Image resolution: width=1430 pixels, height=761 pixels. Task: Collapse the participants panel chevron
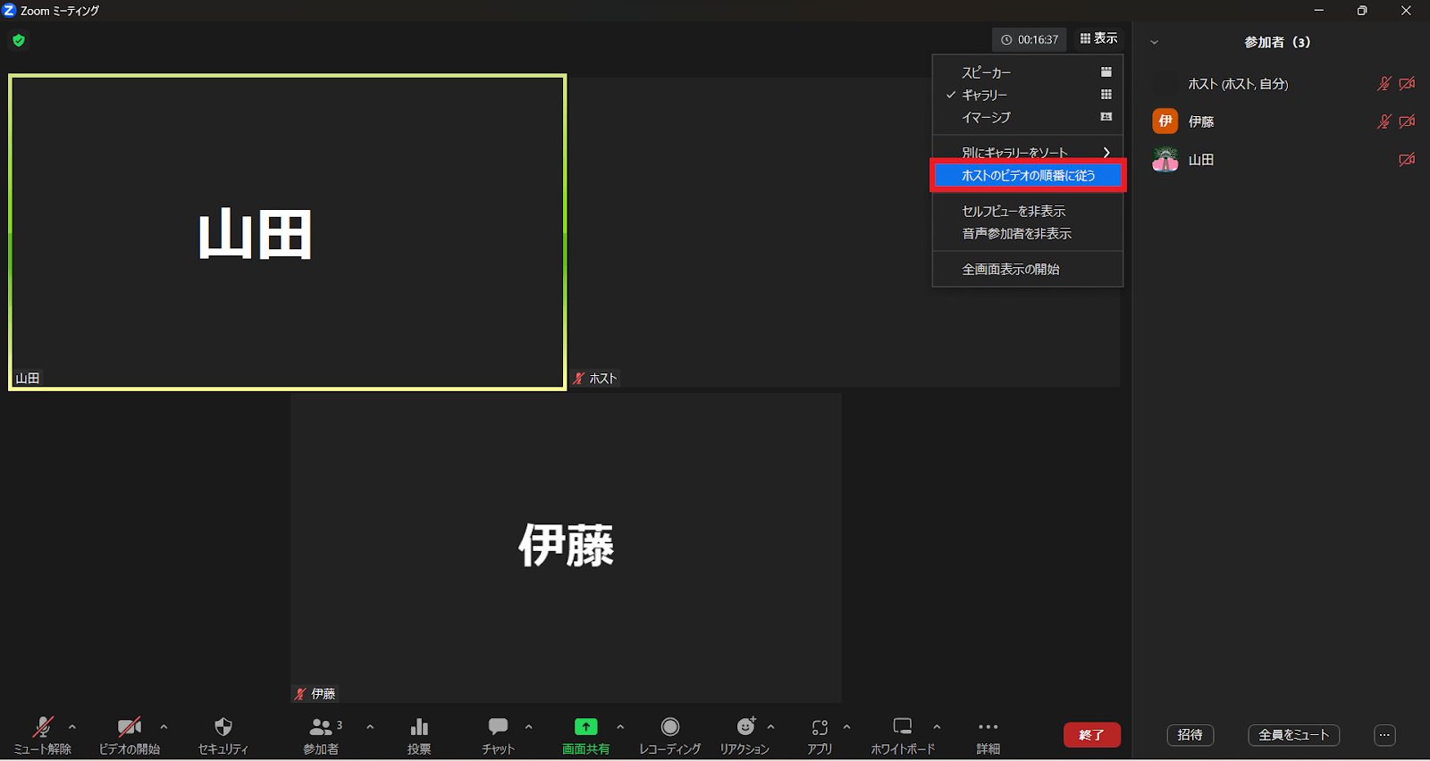(1154, 42)
